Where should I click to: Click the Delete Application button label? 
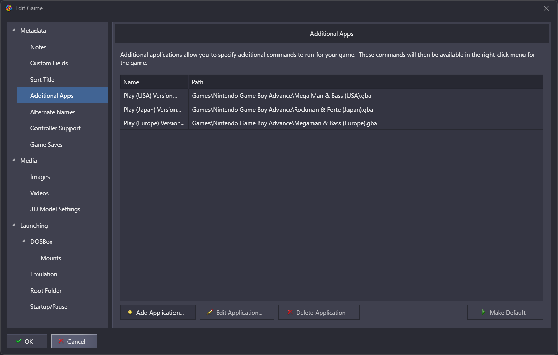click(321, 313)
